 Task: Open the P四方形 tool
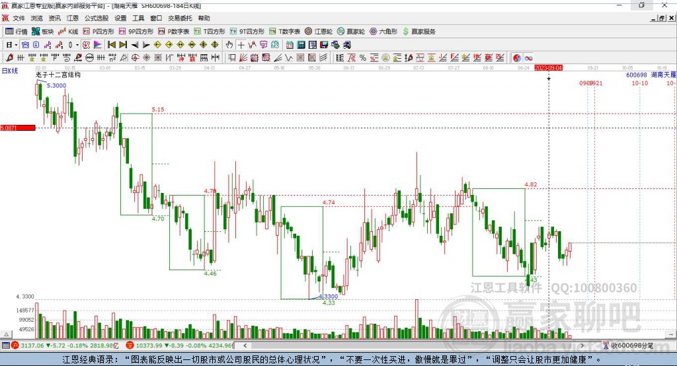coord(99,31)
